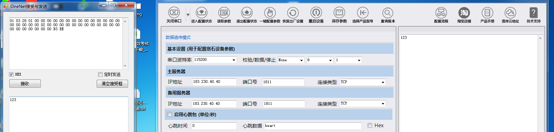Screen dimensions: 554x132
Task: Click the 心跳数据 field containing heart
Action: [x=313, y=126]
